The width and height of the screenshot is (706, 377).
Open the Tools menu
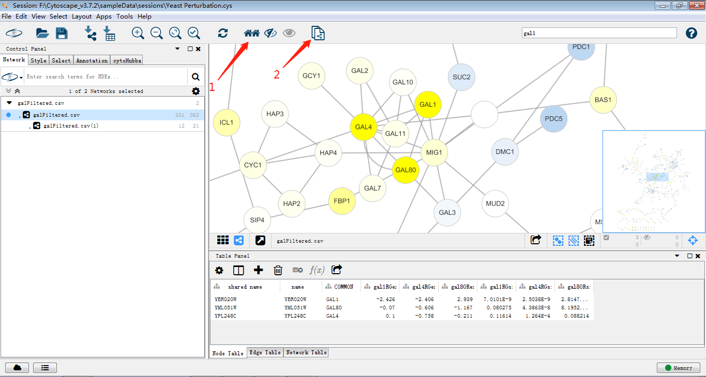click(x=124, y=17)
